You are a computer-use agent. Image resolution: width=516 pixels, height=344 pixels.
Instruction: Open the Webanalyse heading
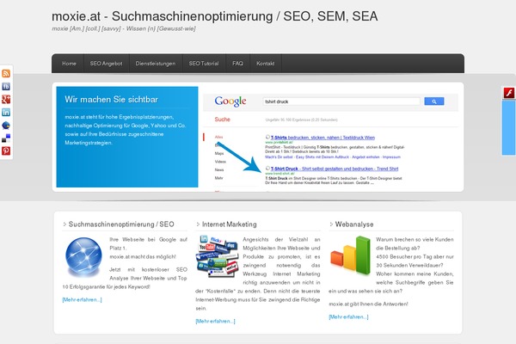click(x=354, y=224)
